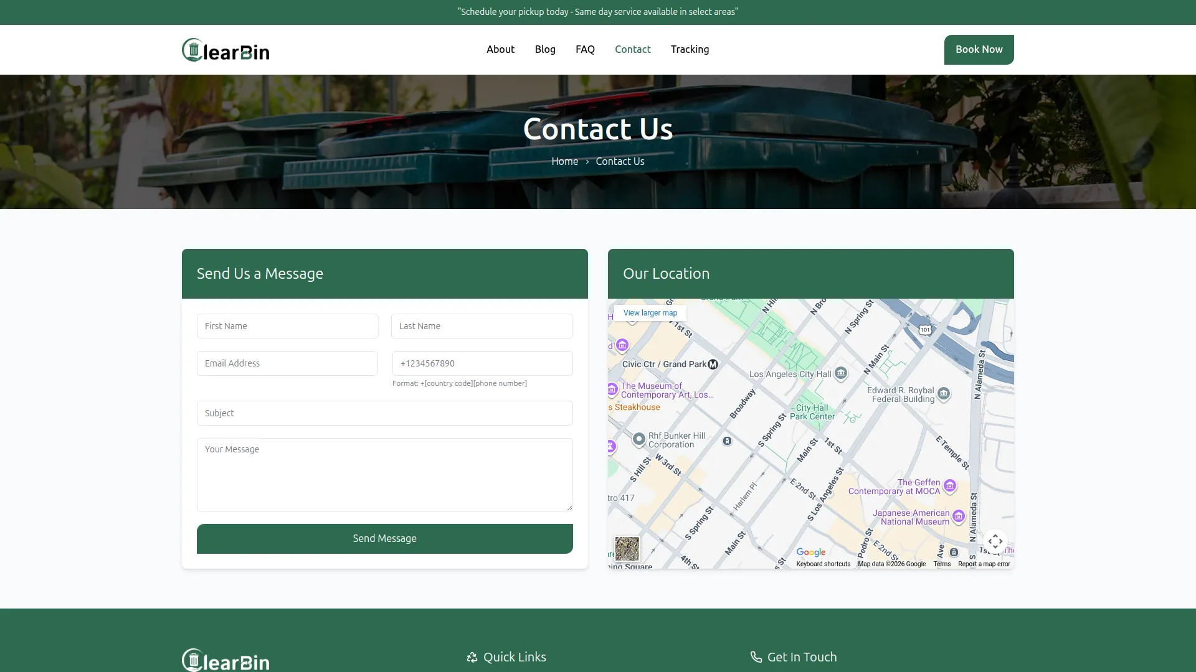
Task: Click into the Your Message textarea
Action: point(384,474)
